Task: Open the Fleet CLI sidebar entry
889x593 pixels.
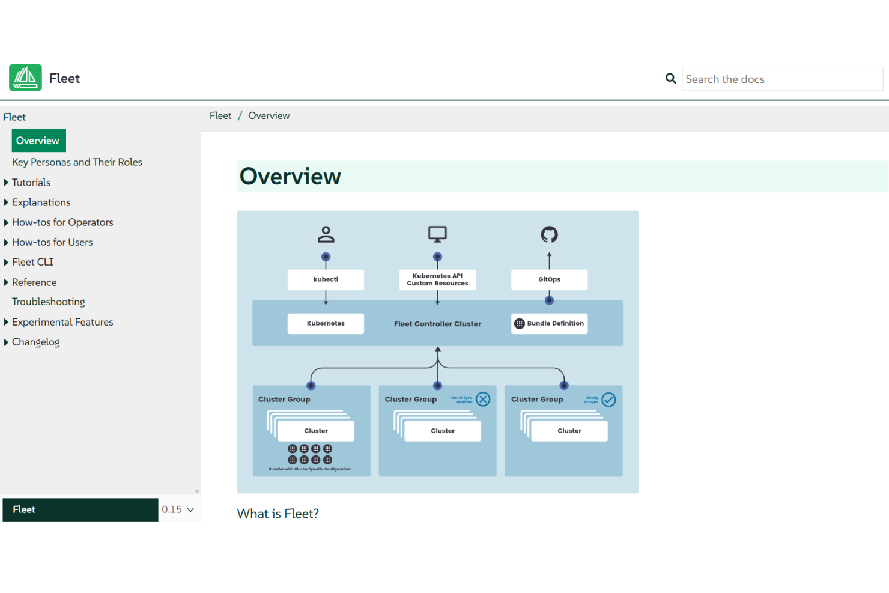Action: 32,262
